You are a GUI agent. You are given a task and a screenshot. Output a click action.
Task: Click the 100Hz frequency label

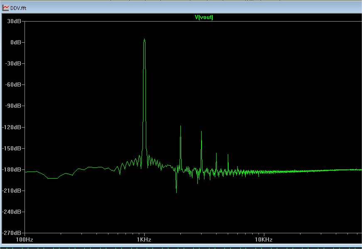pos(25,239)
